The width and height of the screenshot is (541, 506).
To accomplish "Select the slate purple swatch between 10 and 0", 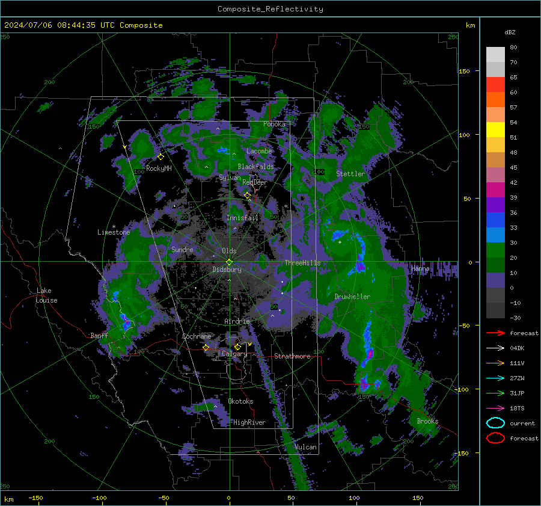I will pos(495,280).
